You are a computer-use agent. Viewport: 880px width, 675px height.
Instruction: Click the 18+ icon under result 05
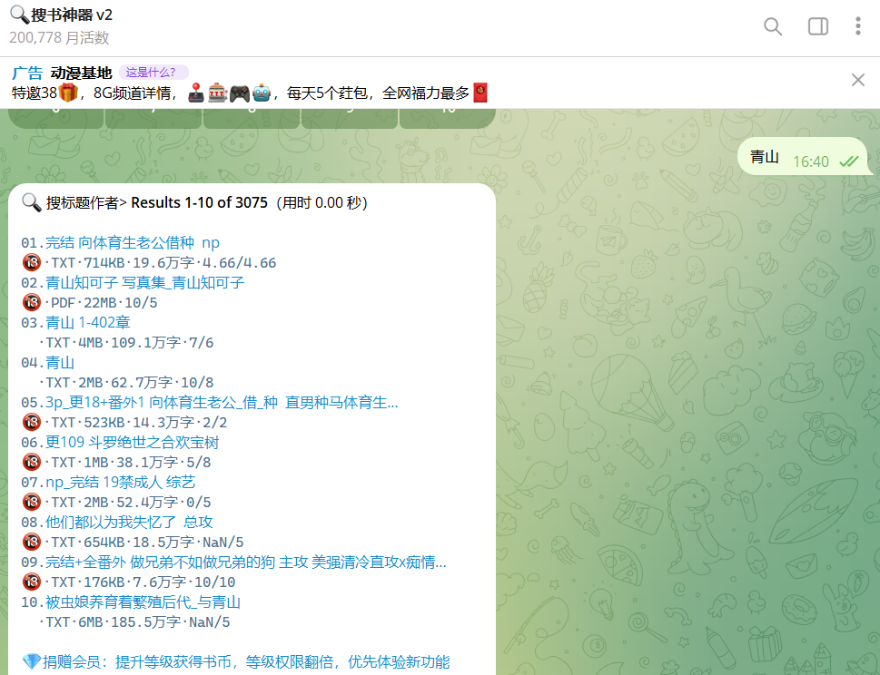32,422
